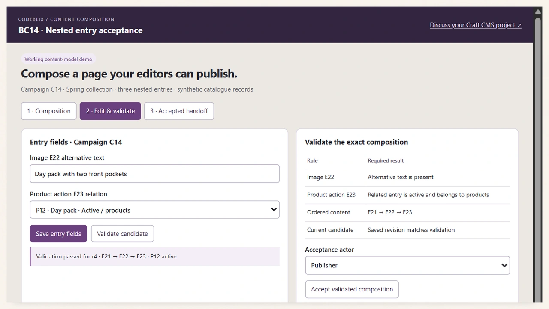This screenshot has width=549, height=309.
Task: Click 'Compose a page your editors can publish' heading
Action: (x=129, y=74)
